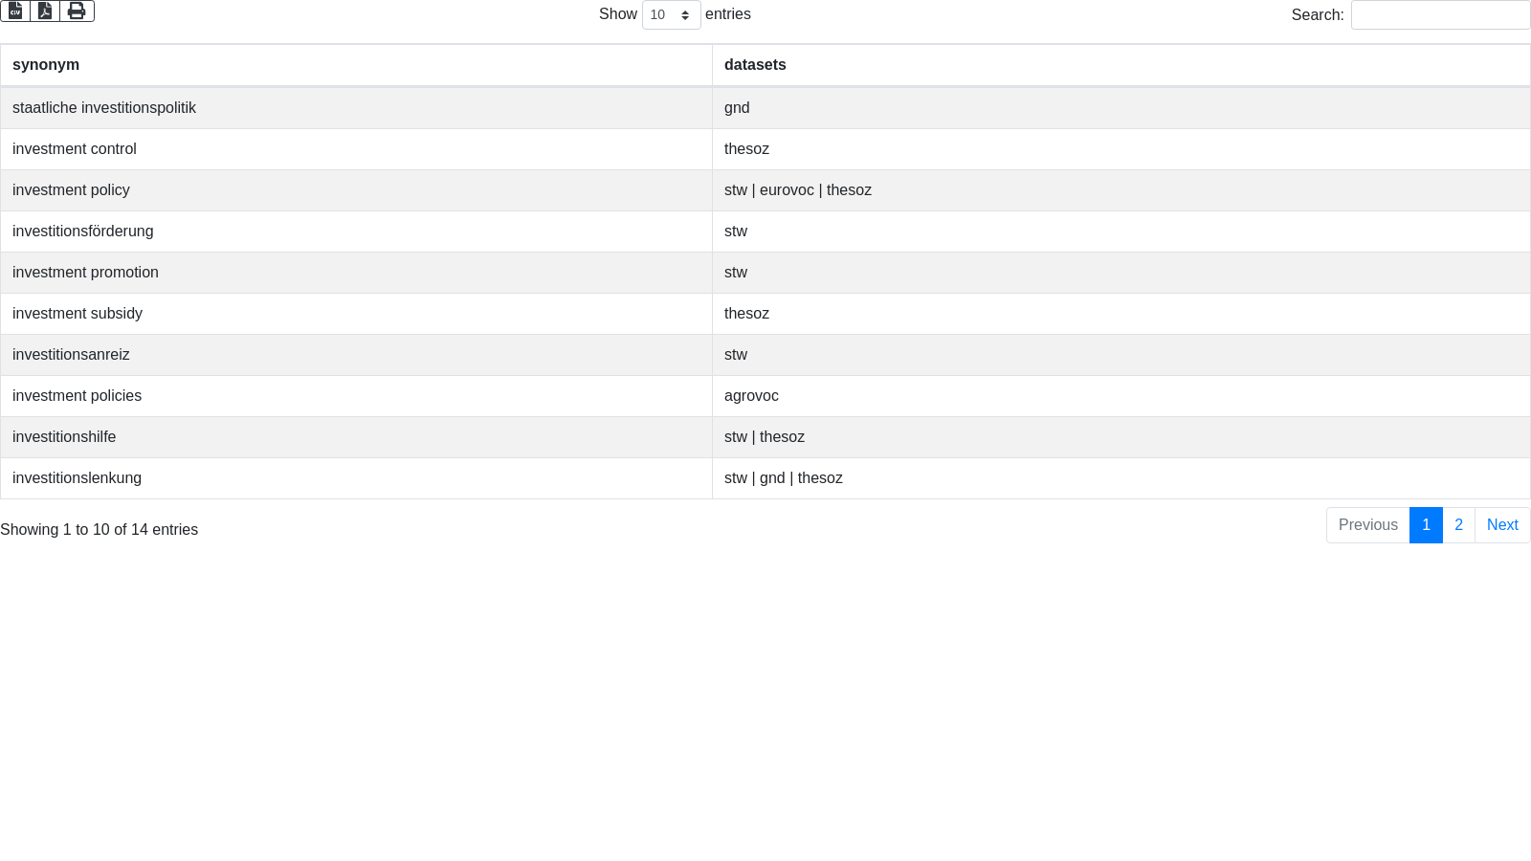Click the 'investment control' synonym cell

click(x=75, y=149)
